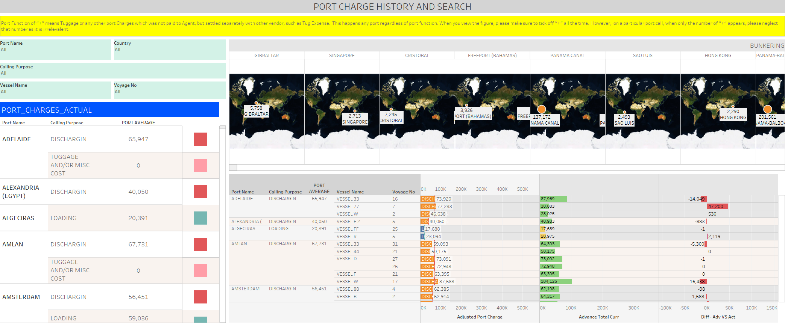Click the PORT_CHARGES_ACTUAL blue header
The image size is (785, 323).
point(109,110)
